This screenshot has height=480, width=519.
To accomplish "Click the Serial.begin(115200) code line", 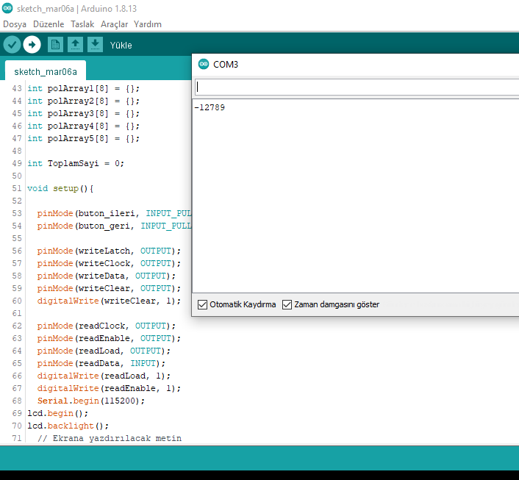I will 91,401.
